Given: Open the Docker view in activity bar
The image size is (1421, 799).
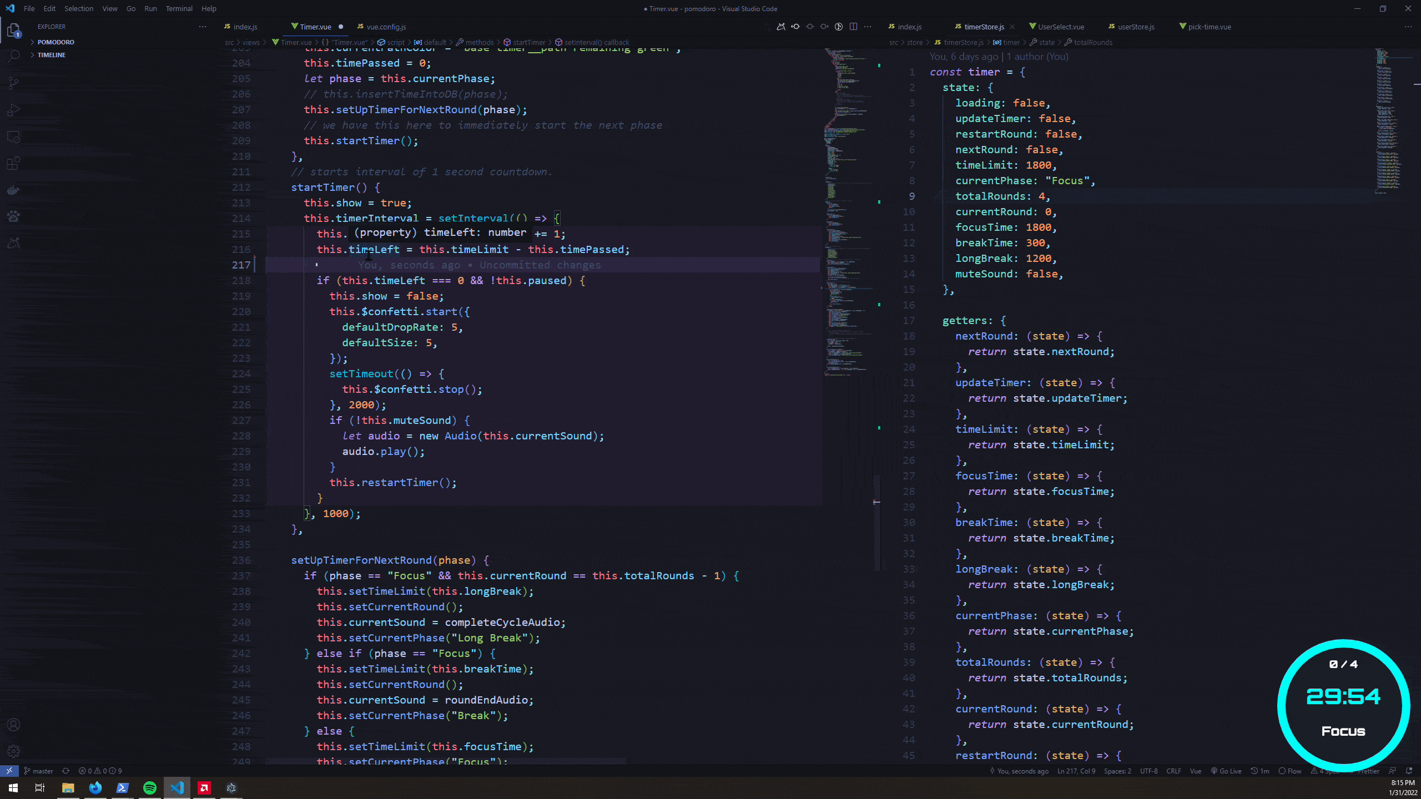Looking at the screenshot, I should point(14,190).
